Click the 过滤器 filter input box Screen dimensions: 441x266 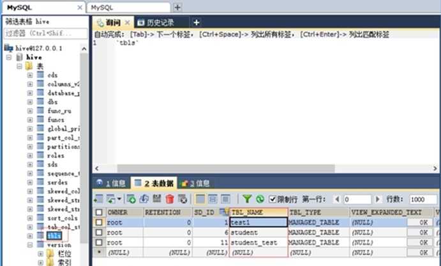coord(45,33)
